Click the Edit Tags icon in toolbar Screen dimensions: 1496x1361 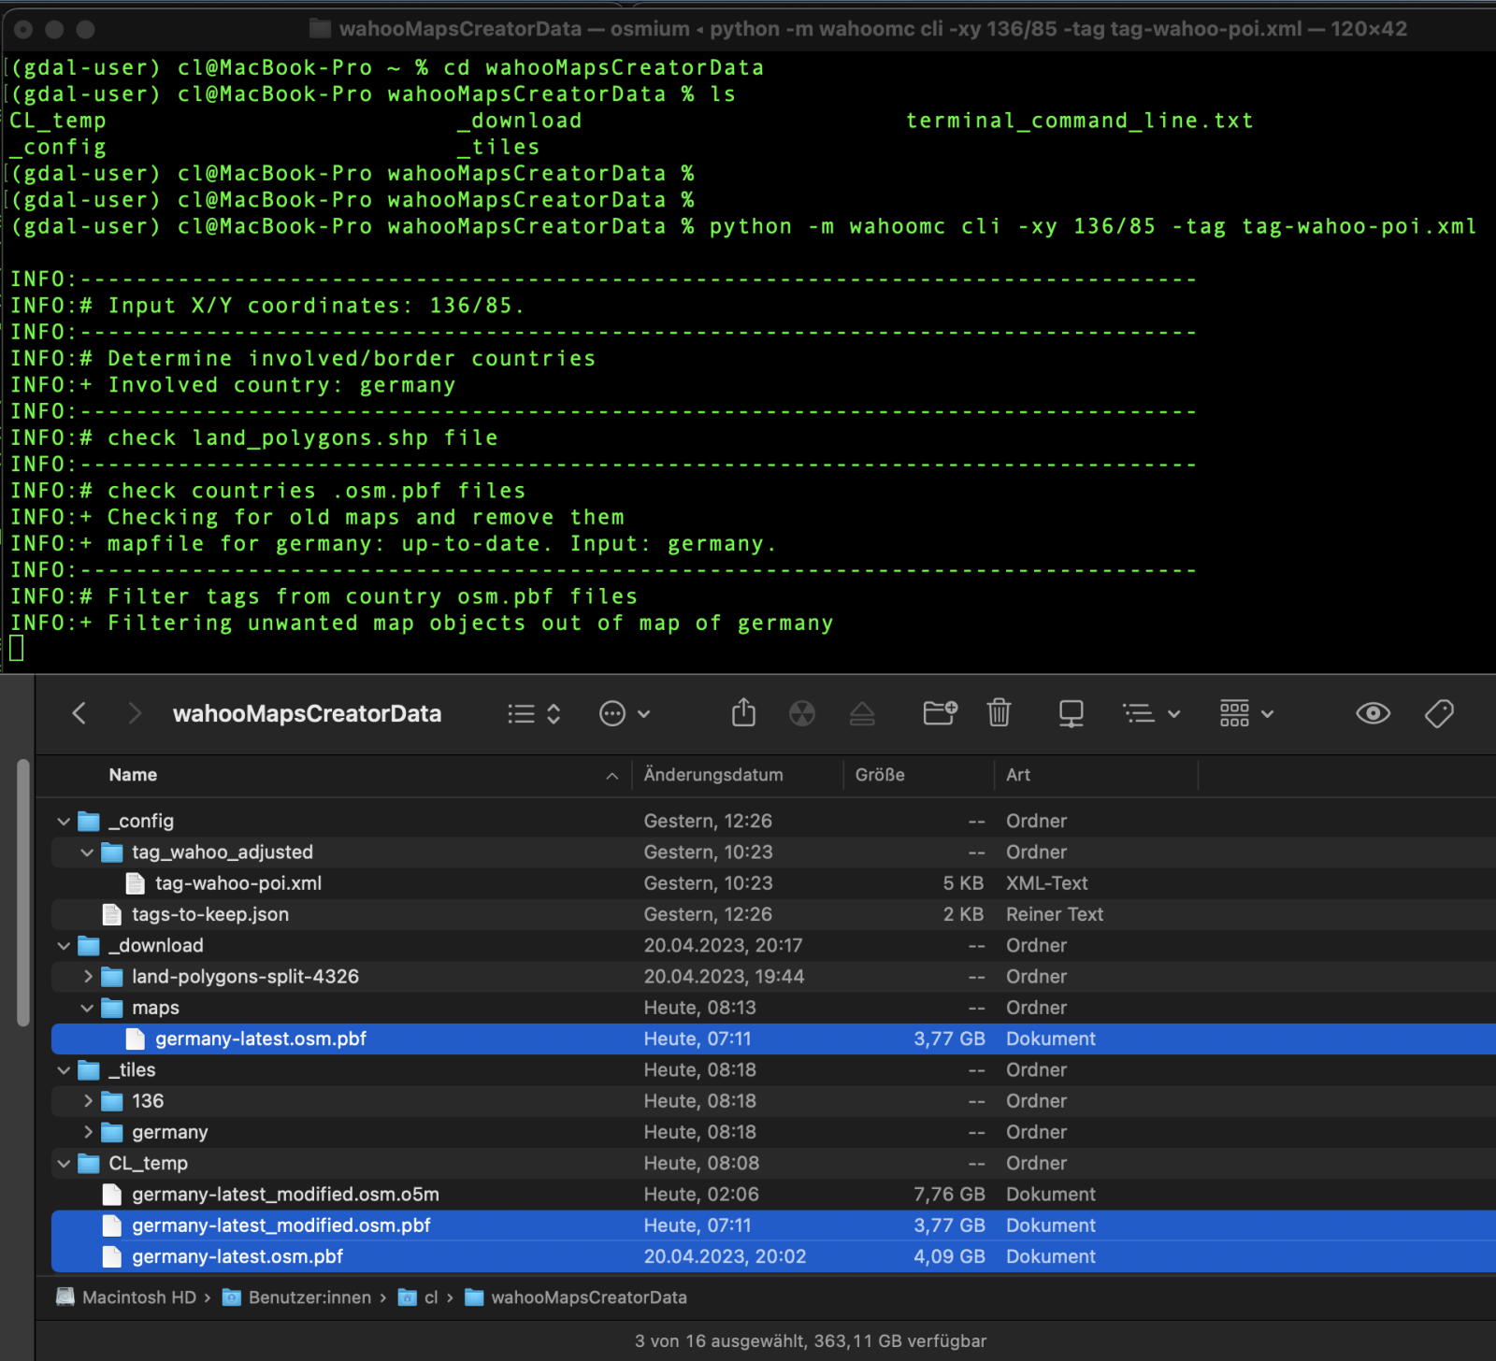1439,713
